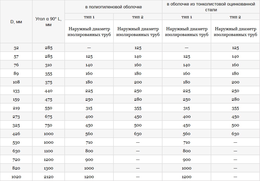Click the D value 530
260x181 pixels.
16,142
